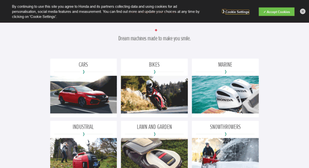The width and height of the screenshot is (309, 168).
Task: Click the chevron under Cars heading
Action: coord(84,72)
